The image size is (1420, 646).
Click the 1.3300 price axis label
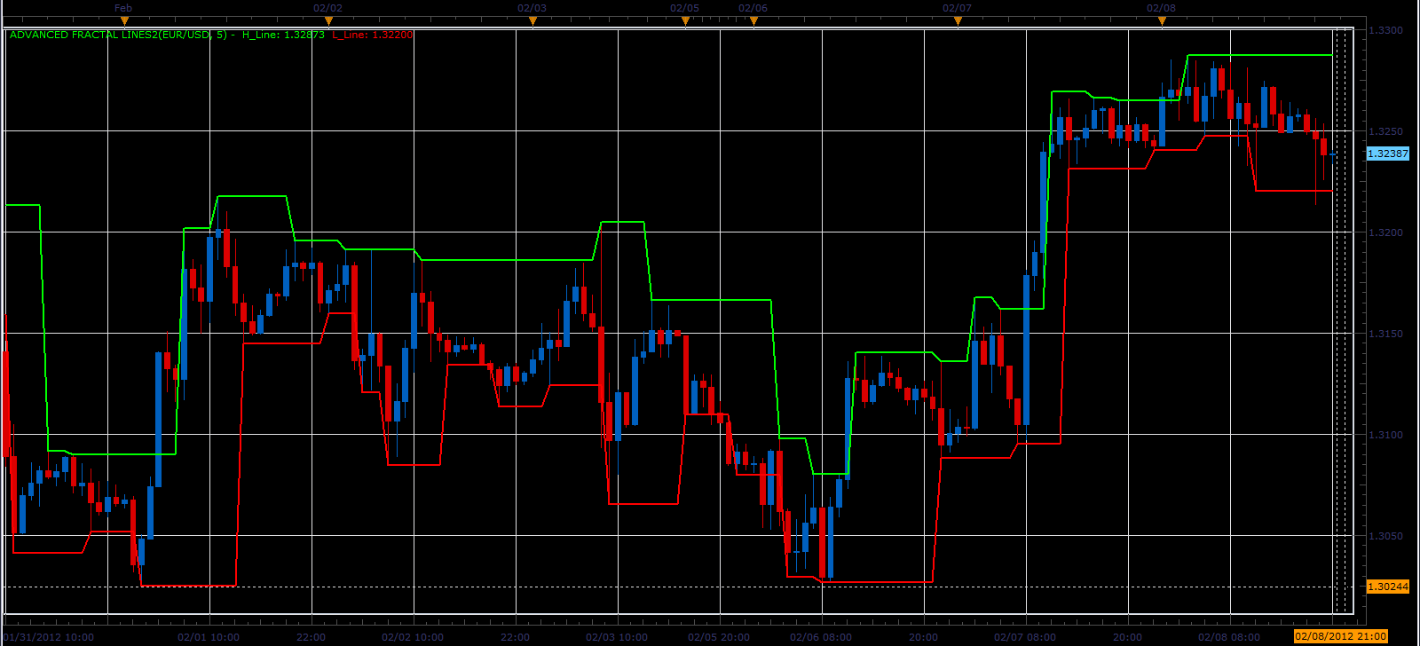[1385, 30]
